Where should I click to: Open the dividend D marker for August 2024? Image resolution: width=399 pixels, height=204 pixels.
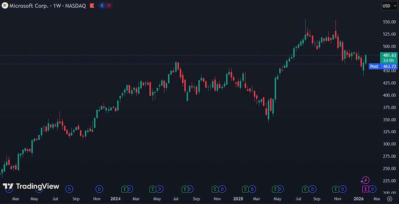click(191, 189)
